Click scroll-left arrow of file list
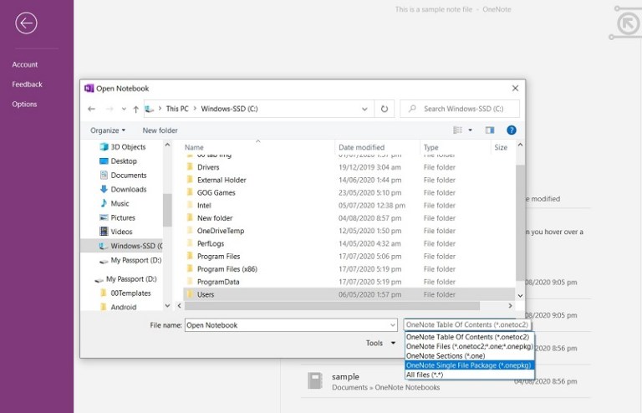The image size is (642, 413). pyautogui.click(x=180, y=306)
